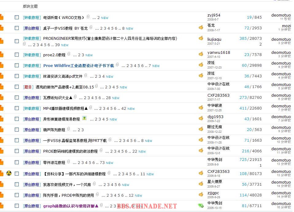This screenshot has width=294, height=212.
Task: Jump to page 28 of 瓦楞纸知识大全
Action: pos(108,98)
